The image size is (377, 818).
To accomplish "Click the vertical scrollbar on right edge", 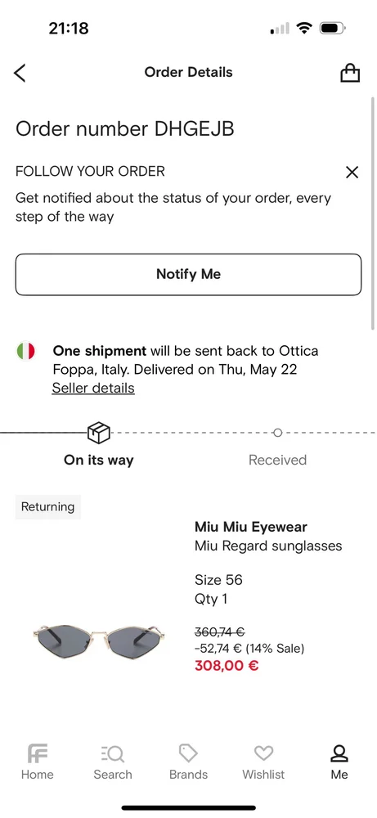I will tap(372, 213).
